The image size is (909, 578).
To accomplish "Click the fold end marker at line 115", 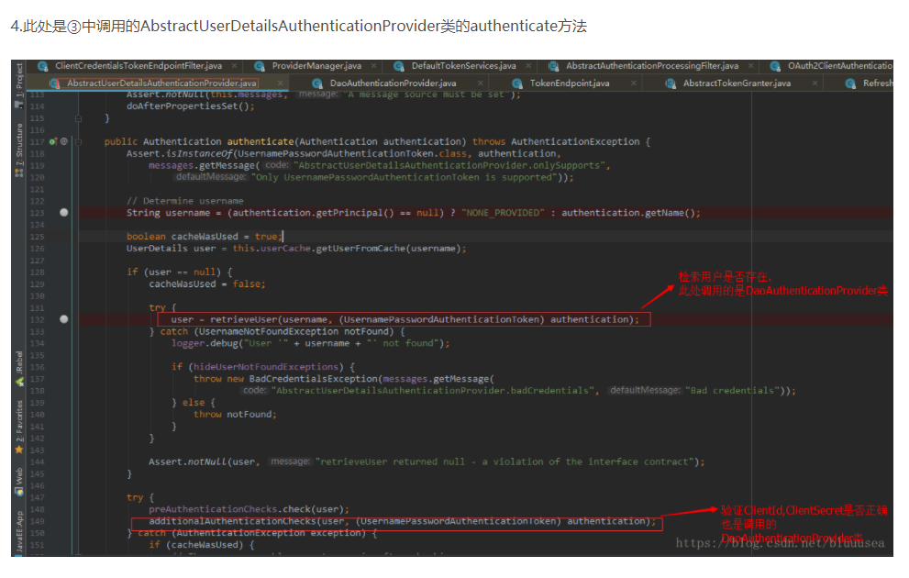I will (x=78, y=118).
